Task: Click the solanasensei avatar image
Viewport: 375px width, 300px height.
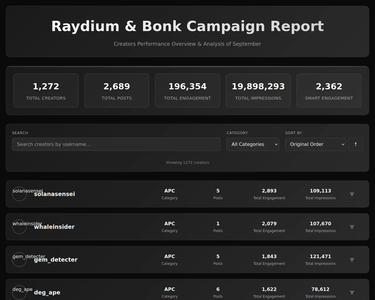Action: 19,194
